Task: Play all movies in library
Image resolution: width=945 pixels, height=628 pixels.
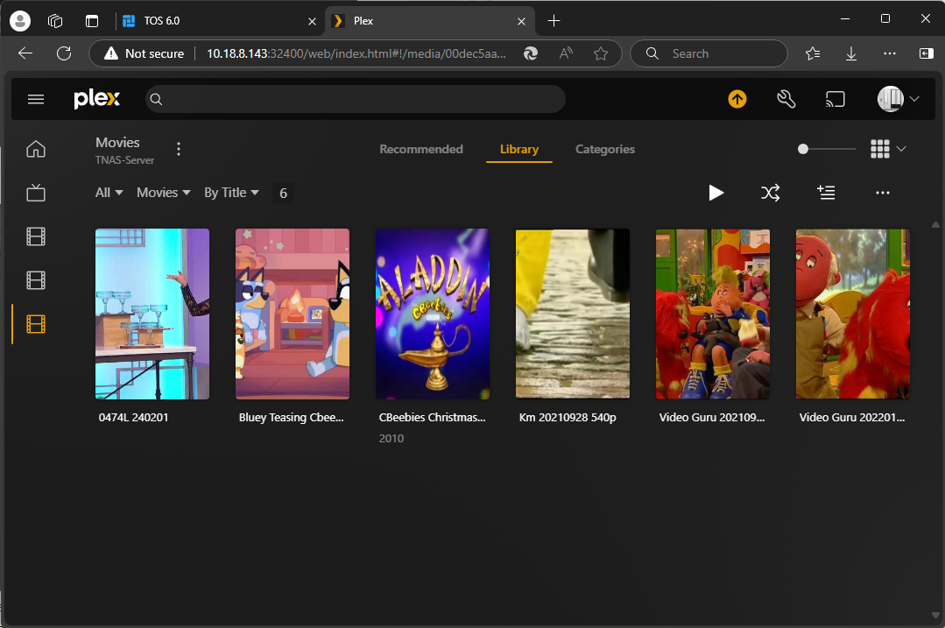Action: (716, 193)
